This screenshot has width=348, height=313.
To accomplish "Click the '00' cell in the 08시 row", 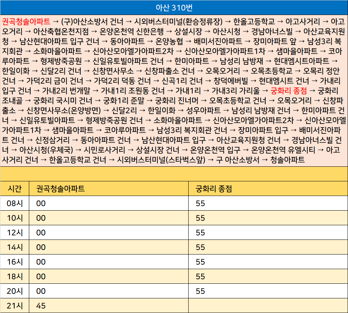I will [x=109, y=203].
